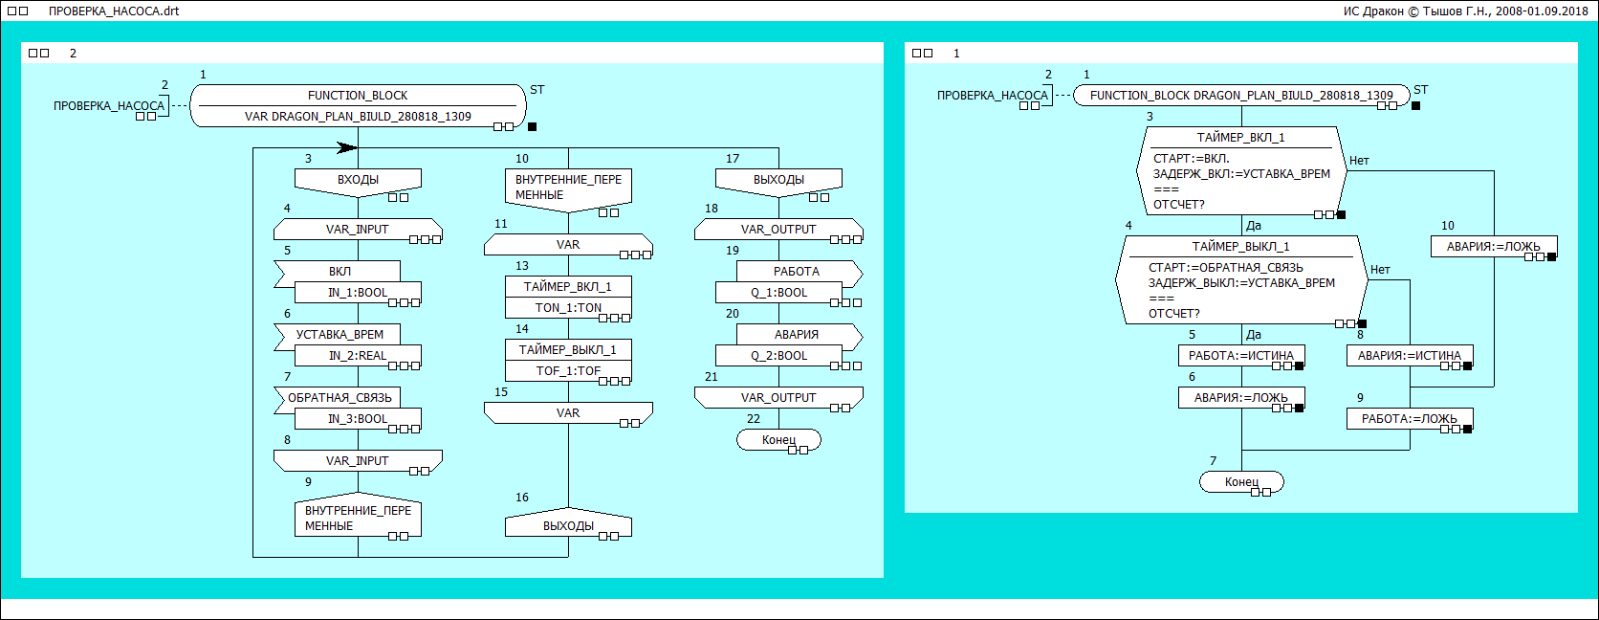Click the black marker on АВАРИЯ:=ЛОЖЬ block 10

pyautogui.click(x=1551, y=256)
